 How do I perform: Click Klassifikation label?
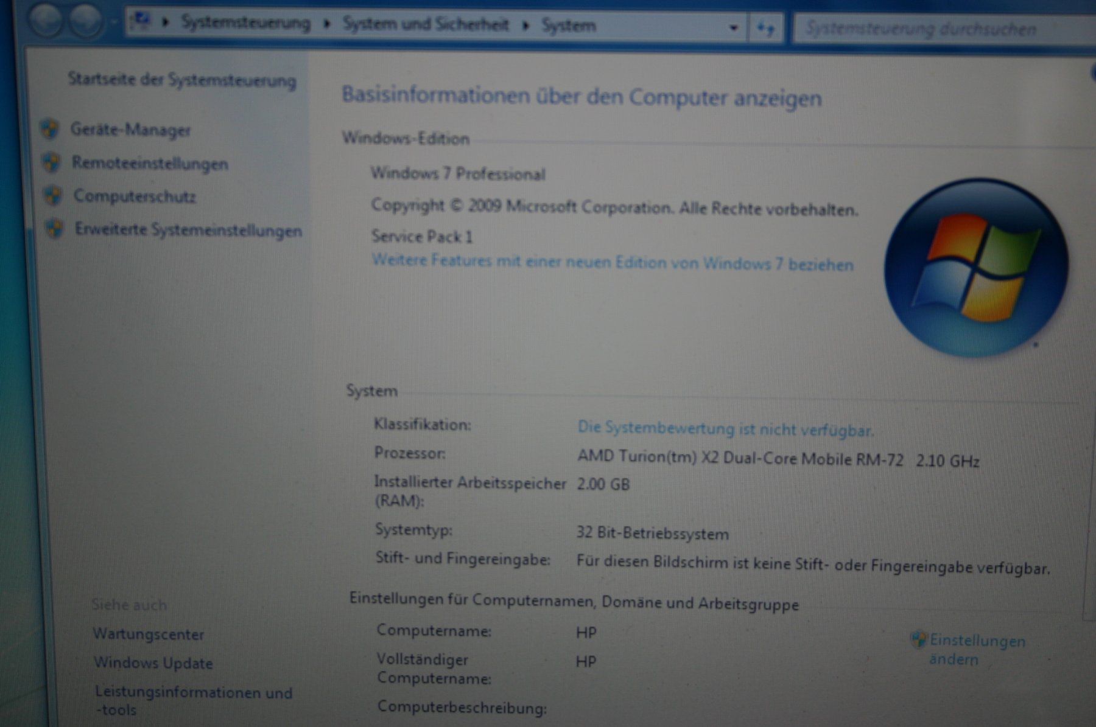(x=423, y=424)
